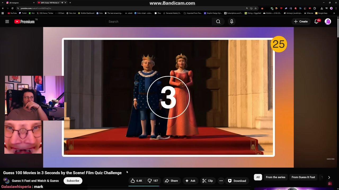Screen dimensions: 339x190
Task: Open the New chat bookmark
Action: tap(71, 13)
